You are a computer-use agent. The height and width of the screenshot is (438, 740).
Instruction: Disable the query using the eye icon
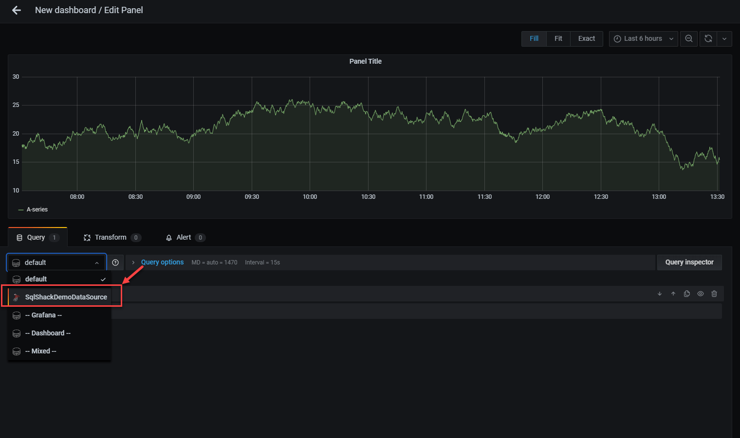pos(701,294)
